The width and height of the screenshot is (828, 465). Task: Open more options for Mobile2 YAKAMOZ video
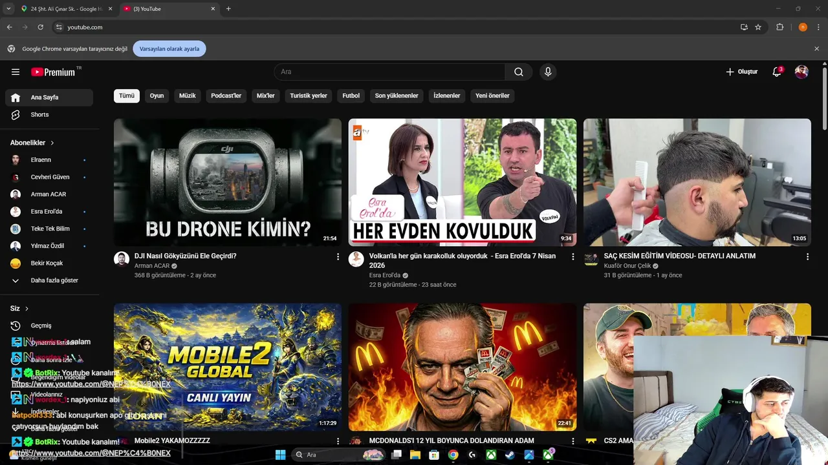[x=338, y=441]
